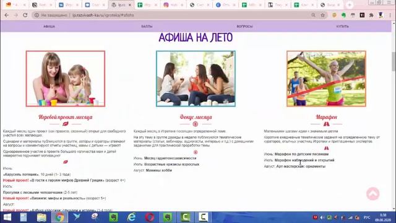The width and height of the screenshot is (396, 223).
Task: Switch to the first Google Sheets tab
Action: (148, 5)
